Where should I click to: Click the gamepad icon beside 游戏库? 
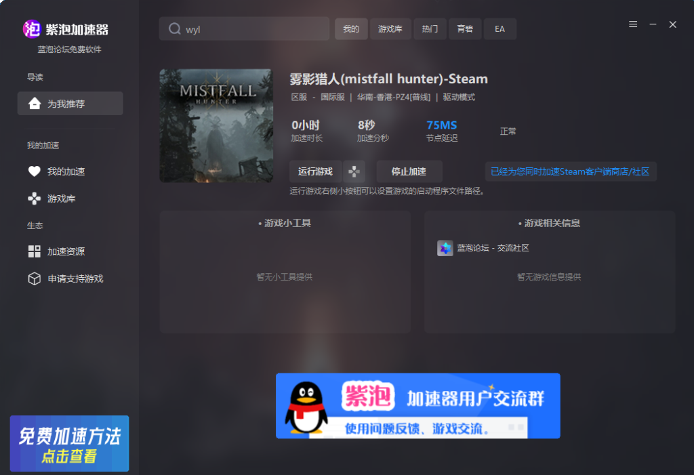pyautogui.click(x=35, y=199)
